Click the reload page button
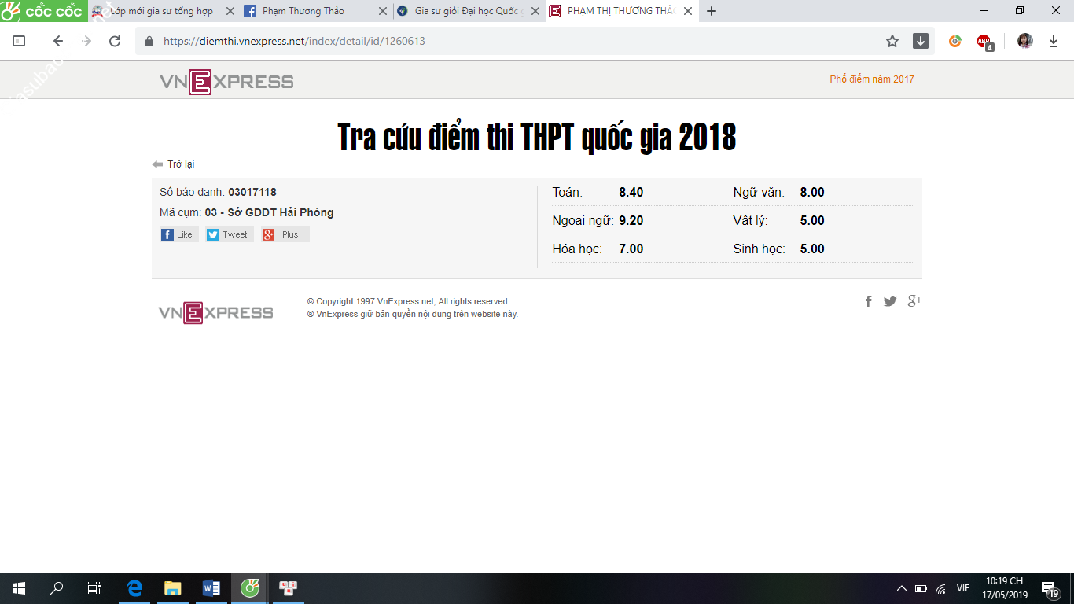This screenshot has width=1074, height=604. click(x=115, y=41)
